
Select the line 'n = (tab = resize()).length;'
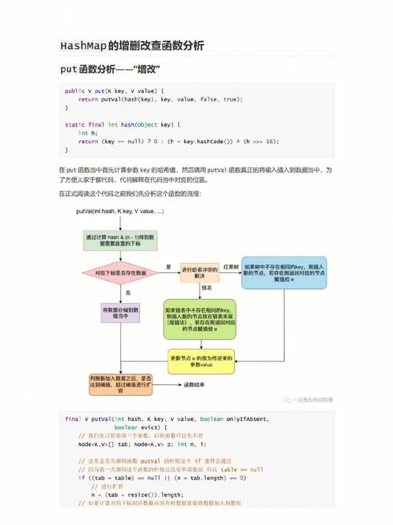tap(137, 494)
